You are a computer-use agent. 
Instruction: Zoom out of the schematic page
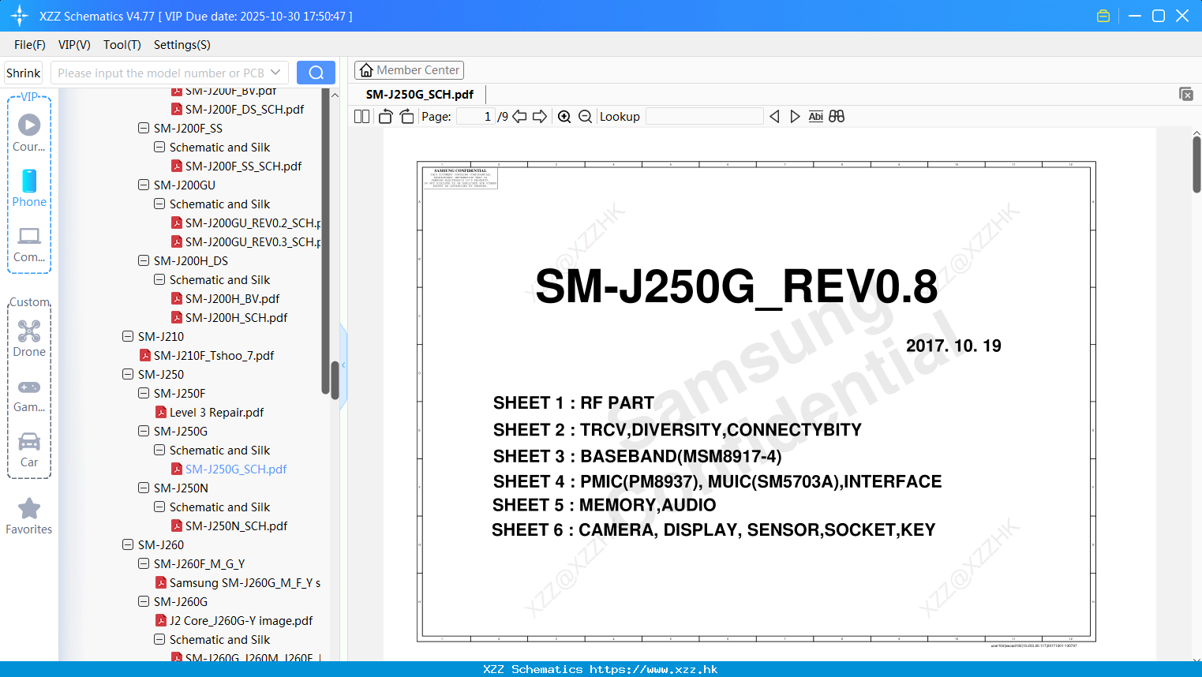[585, 116]
